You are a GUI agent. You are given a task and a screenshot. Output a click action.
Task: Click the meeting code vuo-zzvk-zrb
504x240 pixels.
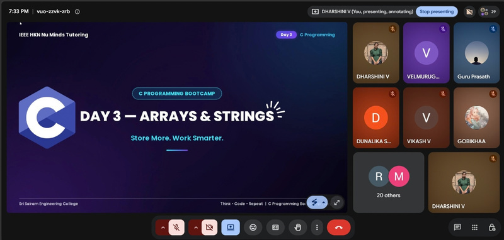[x=54, y=11]
